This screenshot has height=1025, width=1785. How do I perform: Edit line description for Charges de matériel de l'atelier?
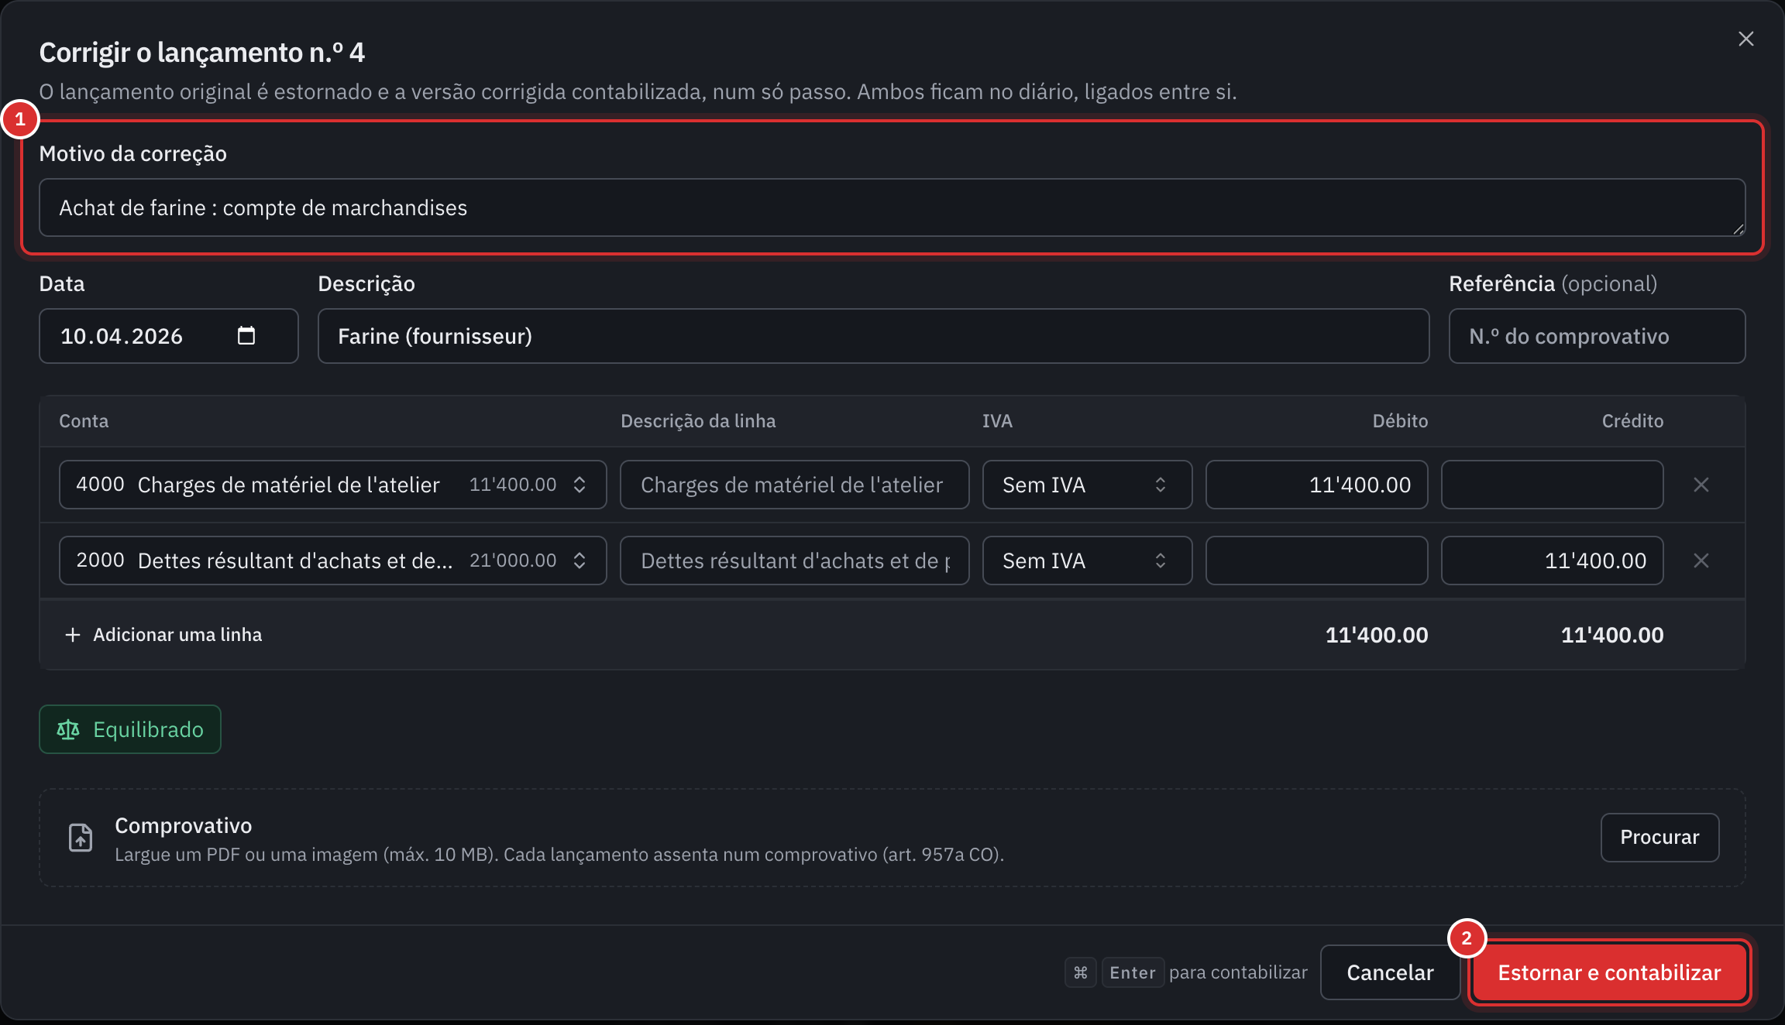coord(794,485)
